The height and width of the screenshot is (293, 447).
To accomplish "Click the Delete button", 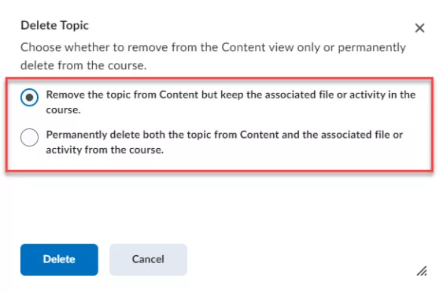I will pos(59,259).
